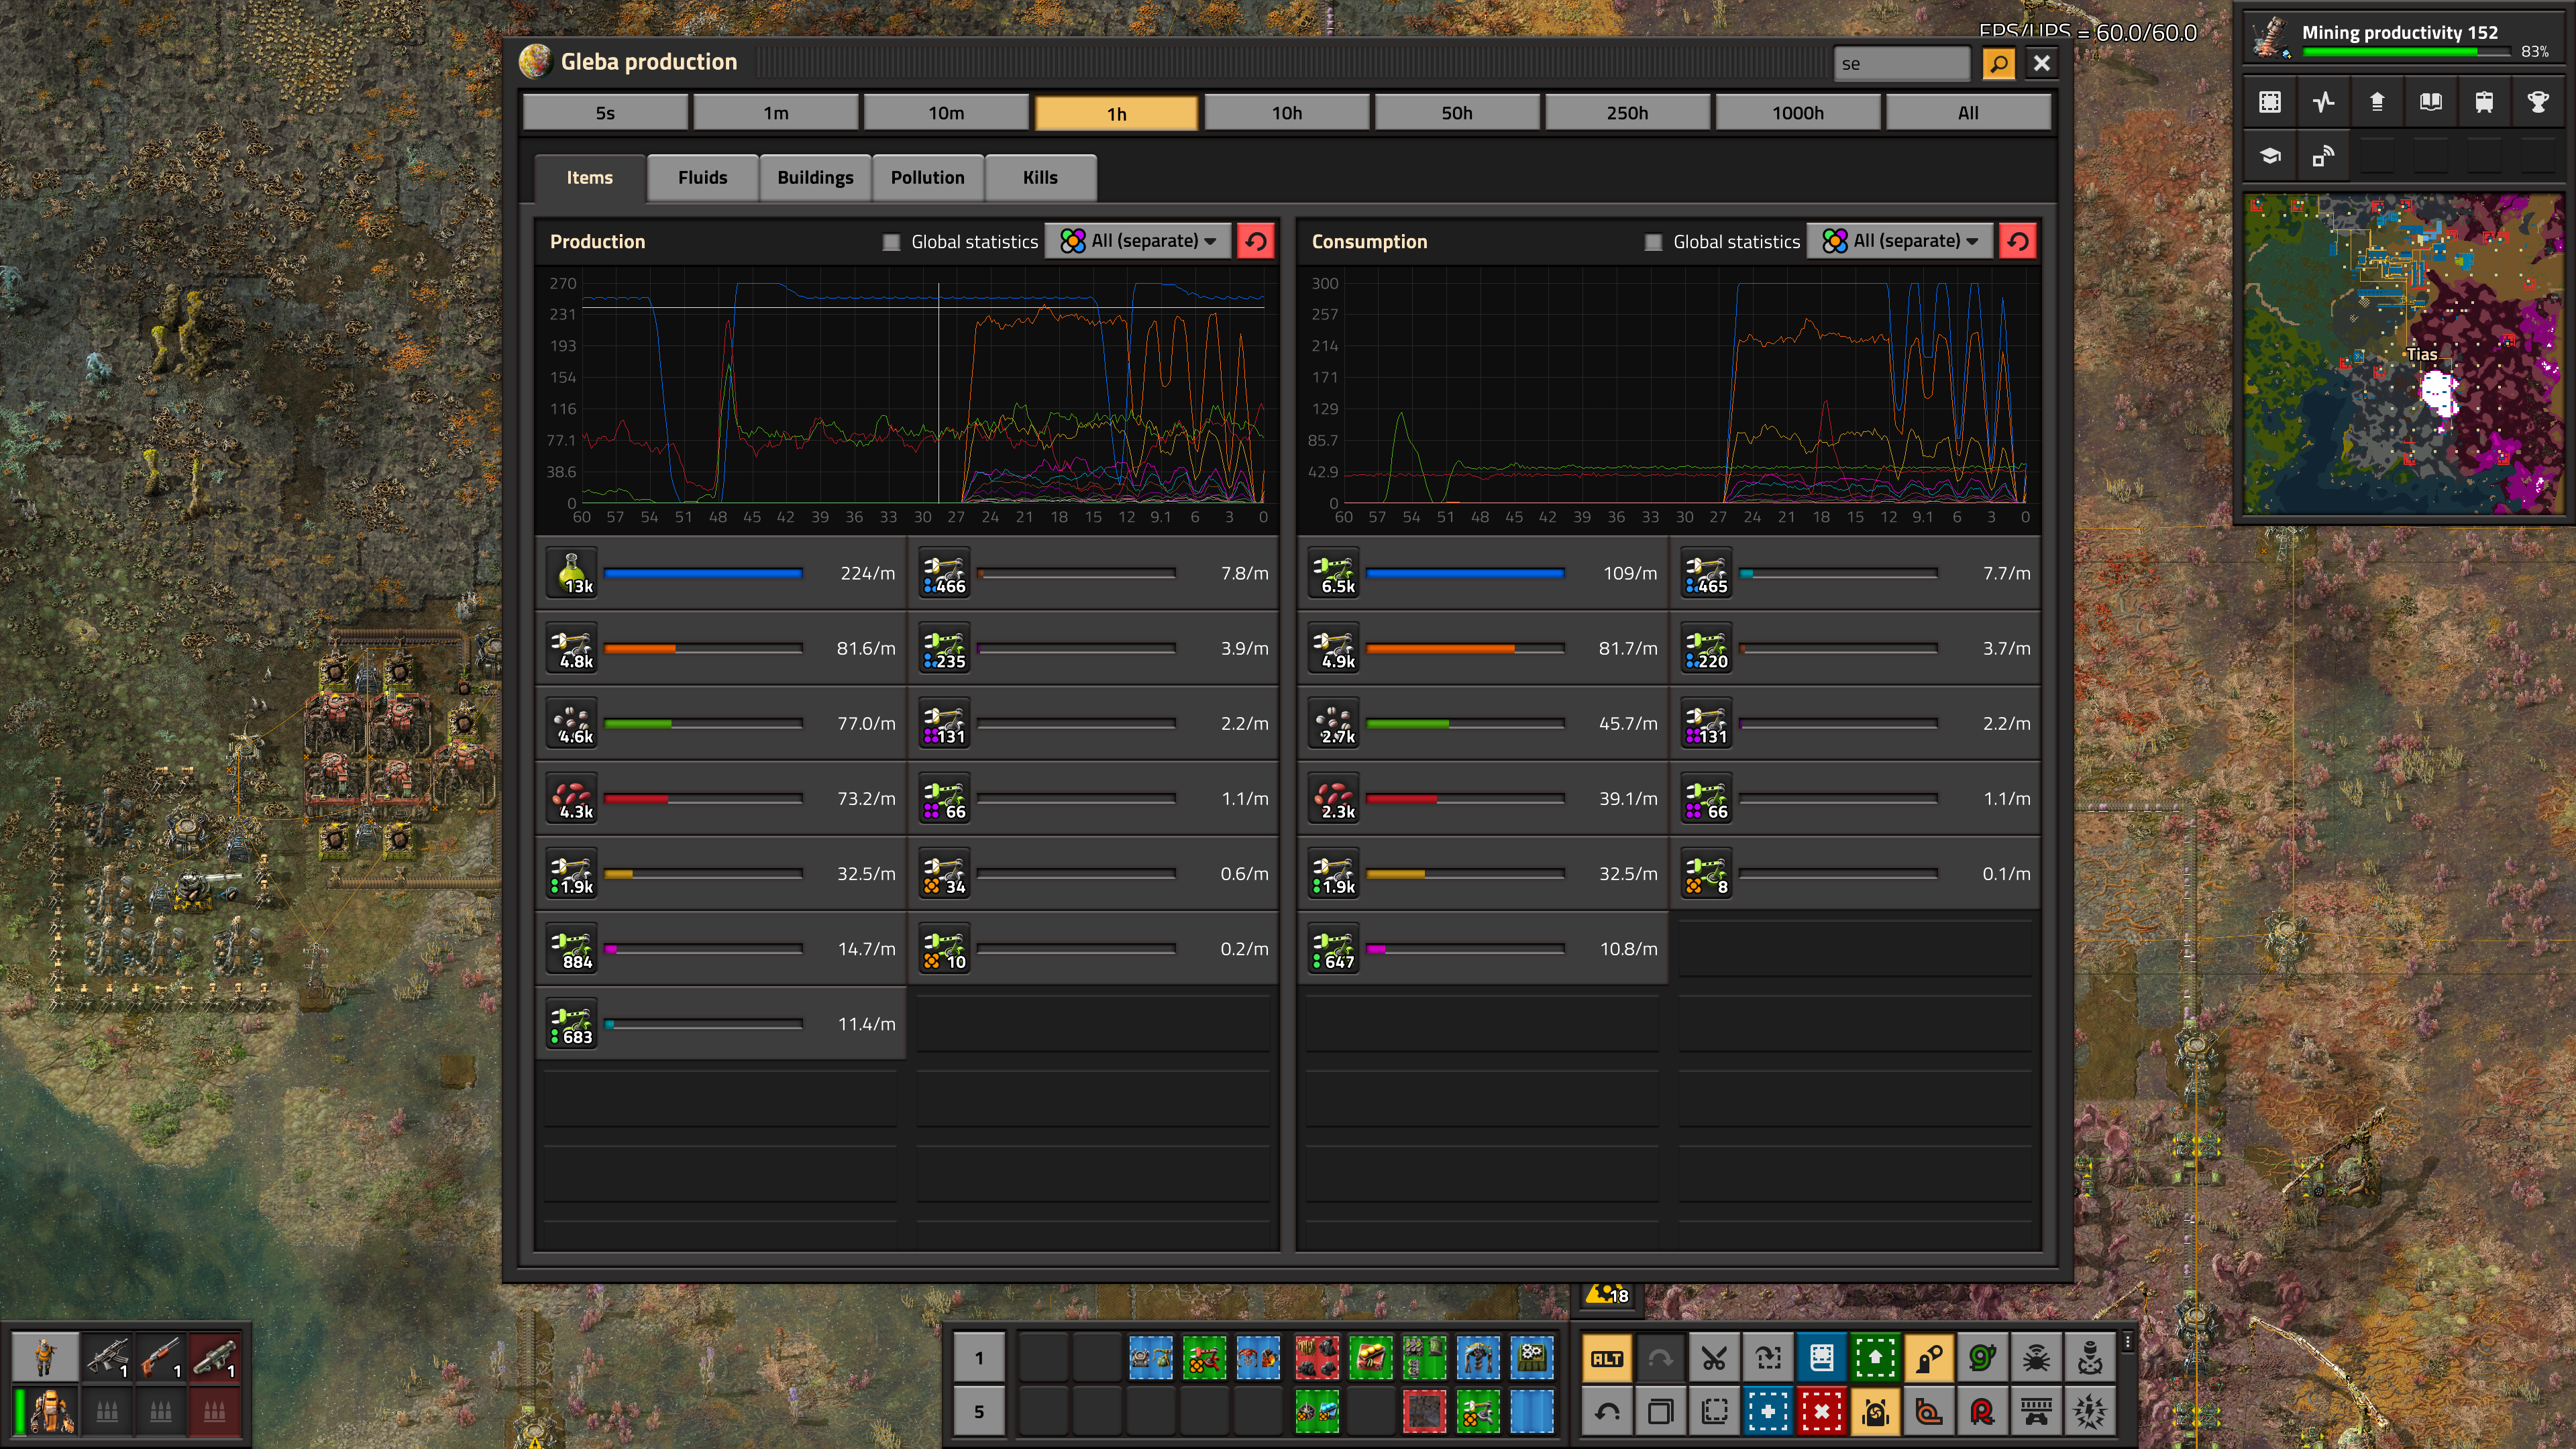The image size is (2576, 1449).
Task: Open Factoriopedia open-book icon
Action: coord(2431,102)
